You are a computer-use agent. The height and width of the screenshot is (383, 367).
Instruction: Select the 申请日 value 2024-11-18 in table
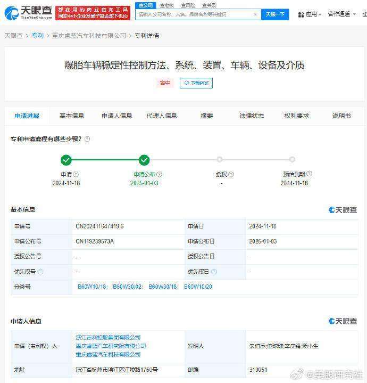click(263, 226)
